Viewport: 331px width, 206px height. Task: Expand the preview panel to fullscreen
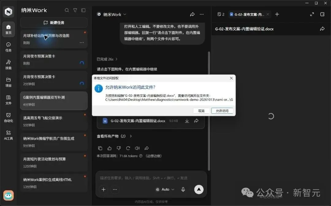[312, 14]
